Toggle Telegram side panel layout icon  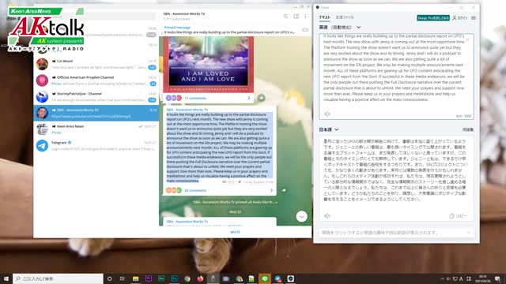pyautogui.click(x=296, y=16)
